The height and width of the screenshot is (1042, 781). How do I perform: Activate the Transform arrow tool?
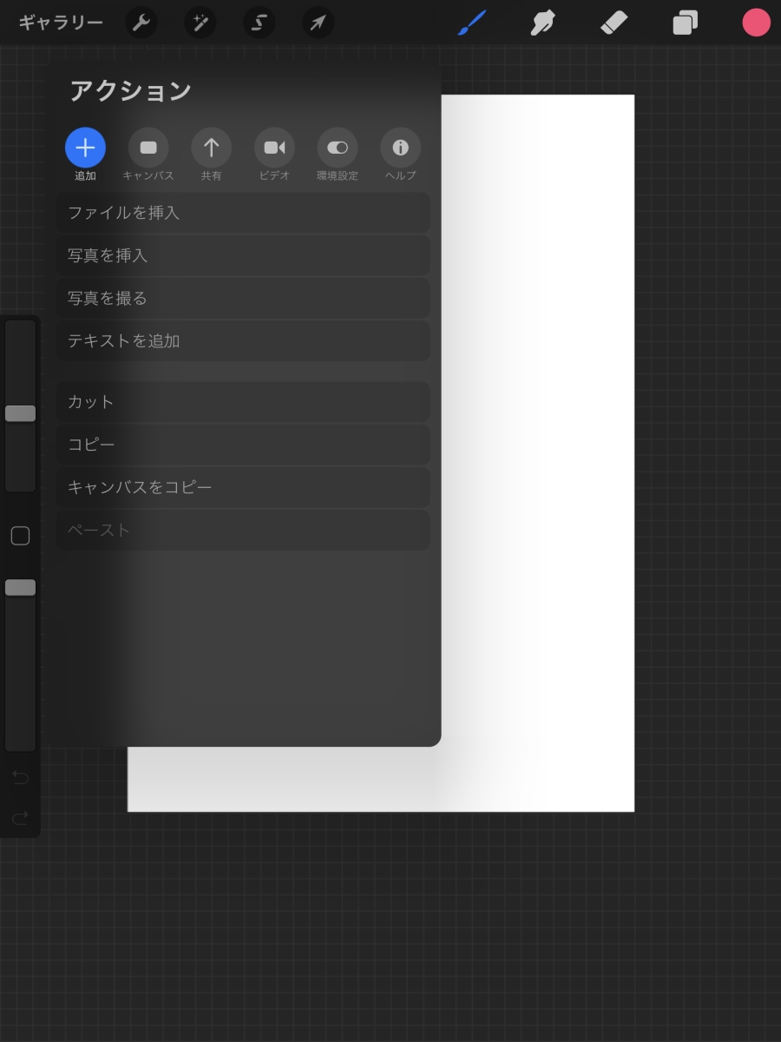click(x=318, y=23)
